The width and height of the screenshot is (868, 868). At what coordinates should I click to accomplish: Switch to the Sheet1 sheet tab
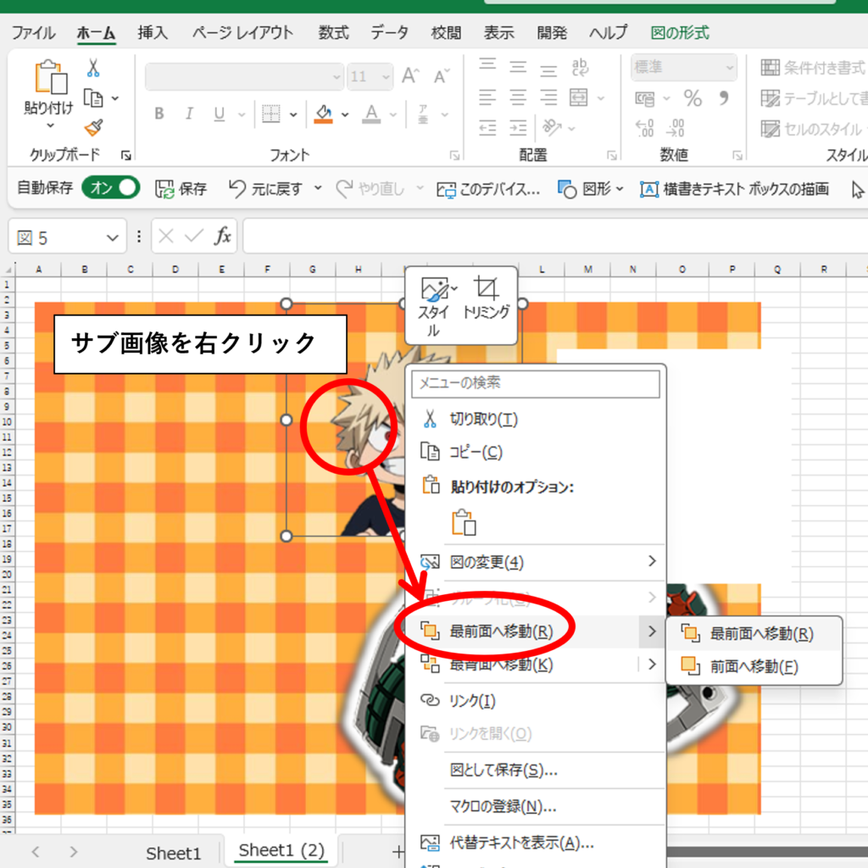(x=173, y=853)
